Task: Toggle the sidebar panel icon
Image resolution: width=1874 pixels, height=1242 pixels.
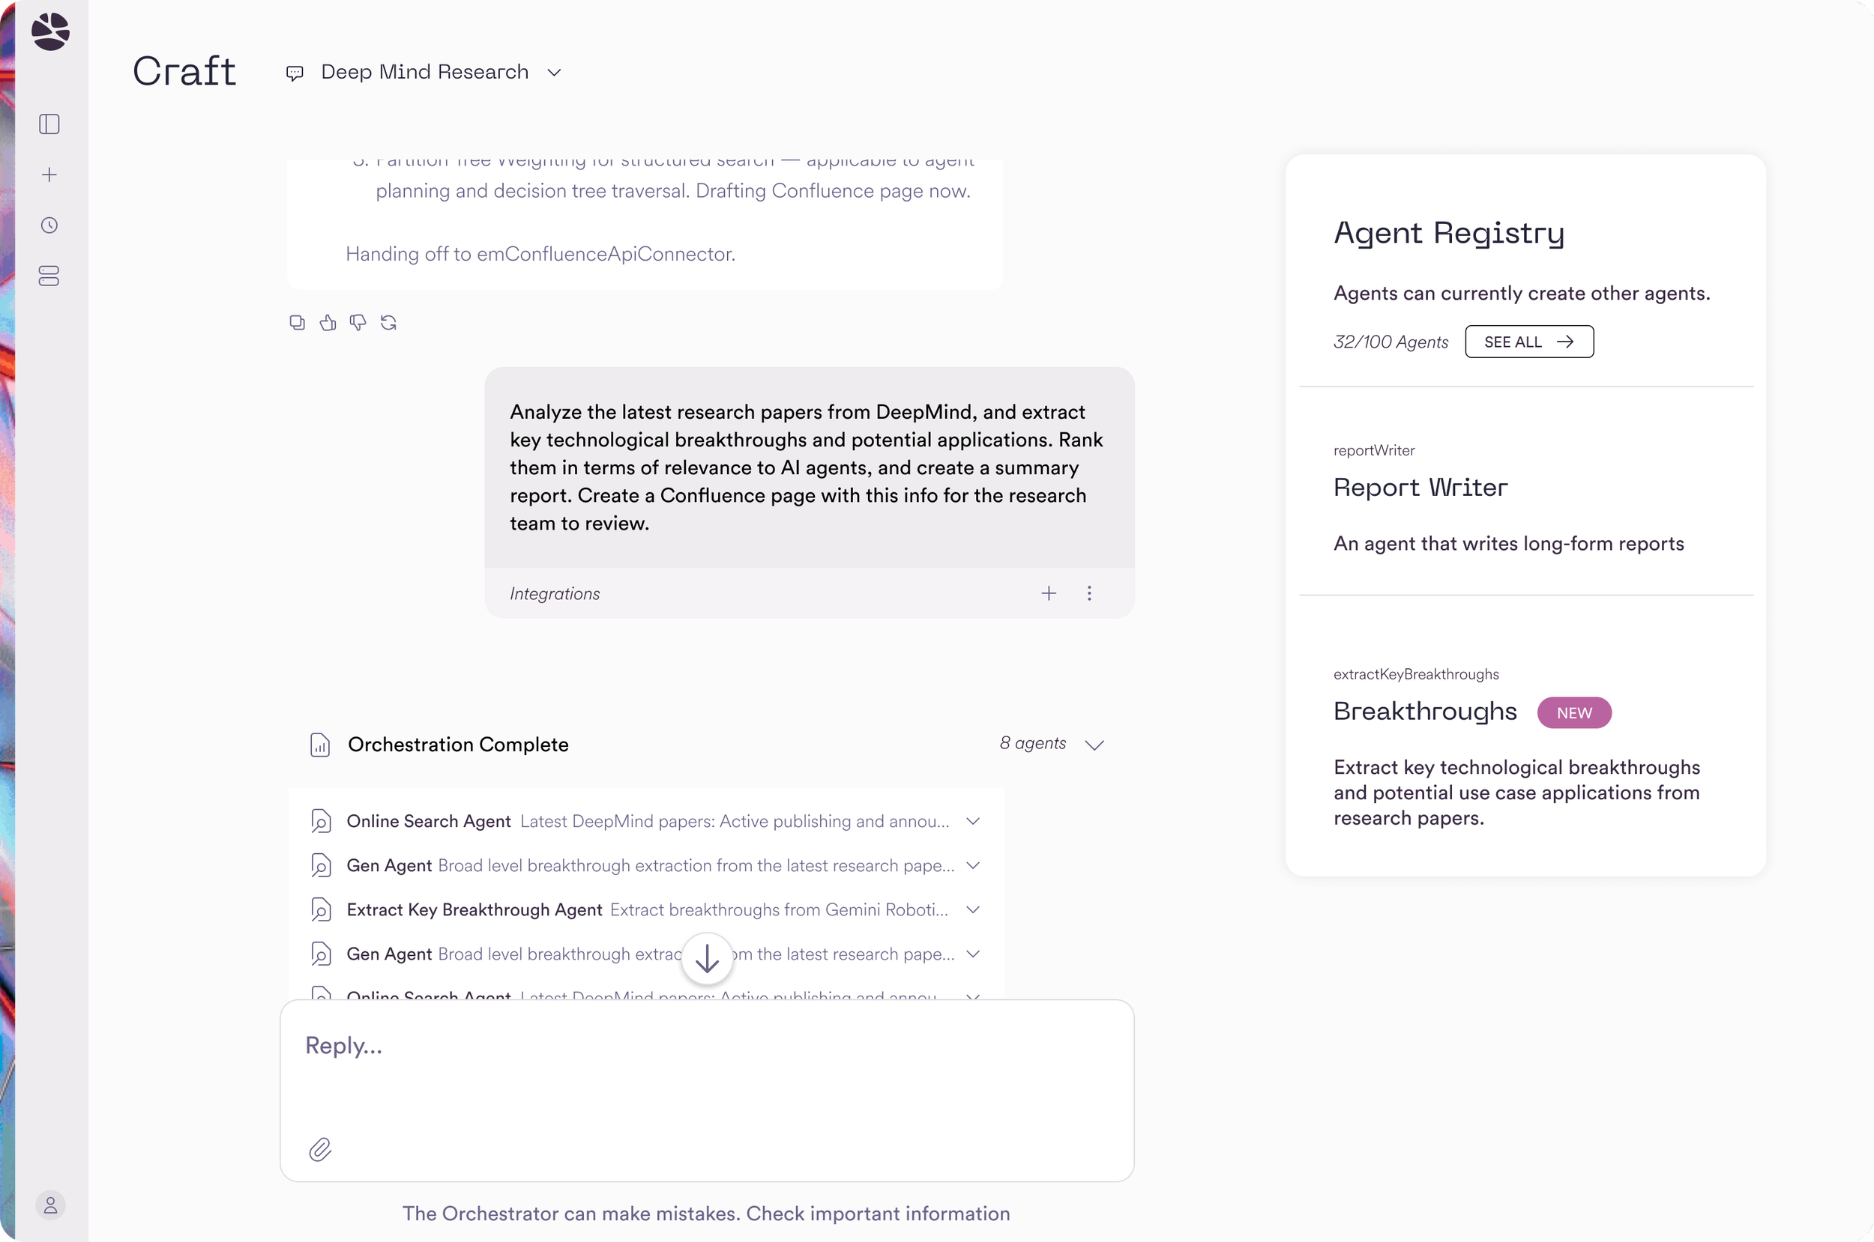Action: click(x=49, y=124)
